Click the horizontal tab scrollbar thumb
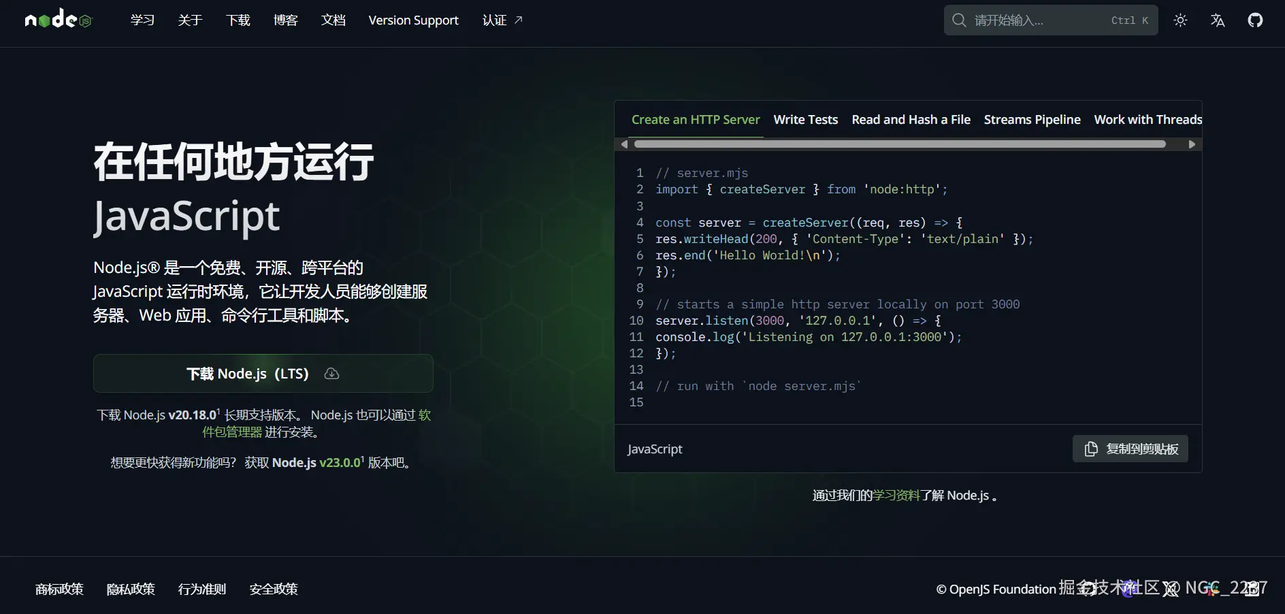This screenshot has height=614, width=1285. (900, 144)
